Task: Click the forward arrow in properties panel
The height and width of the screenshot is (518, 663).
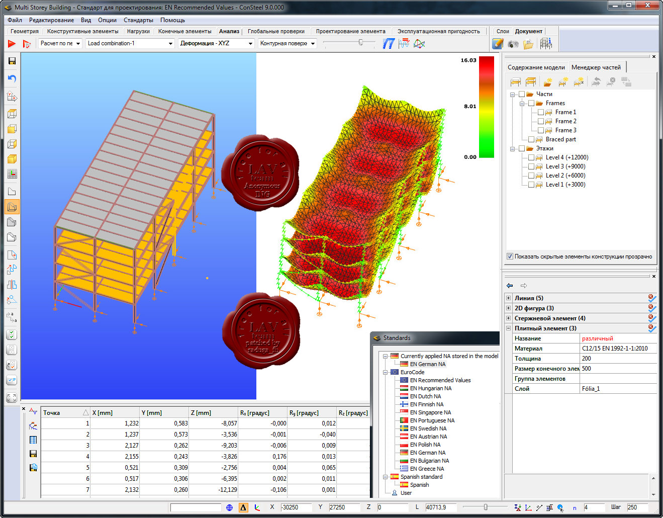Action: pyautogui.click(x=523, y=286)
